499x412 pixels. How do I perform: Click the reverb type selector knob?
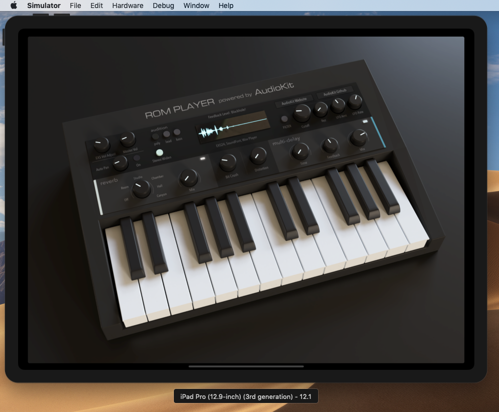pos(141,189)
